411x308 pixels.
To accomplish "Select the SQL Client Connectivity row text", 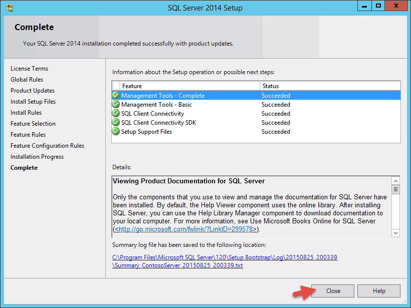I will [152, 114].
